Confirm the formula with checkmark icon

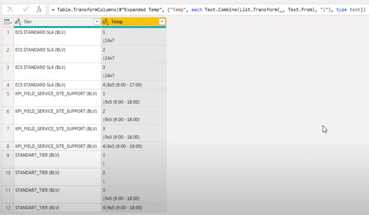pos(25,9)
